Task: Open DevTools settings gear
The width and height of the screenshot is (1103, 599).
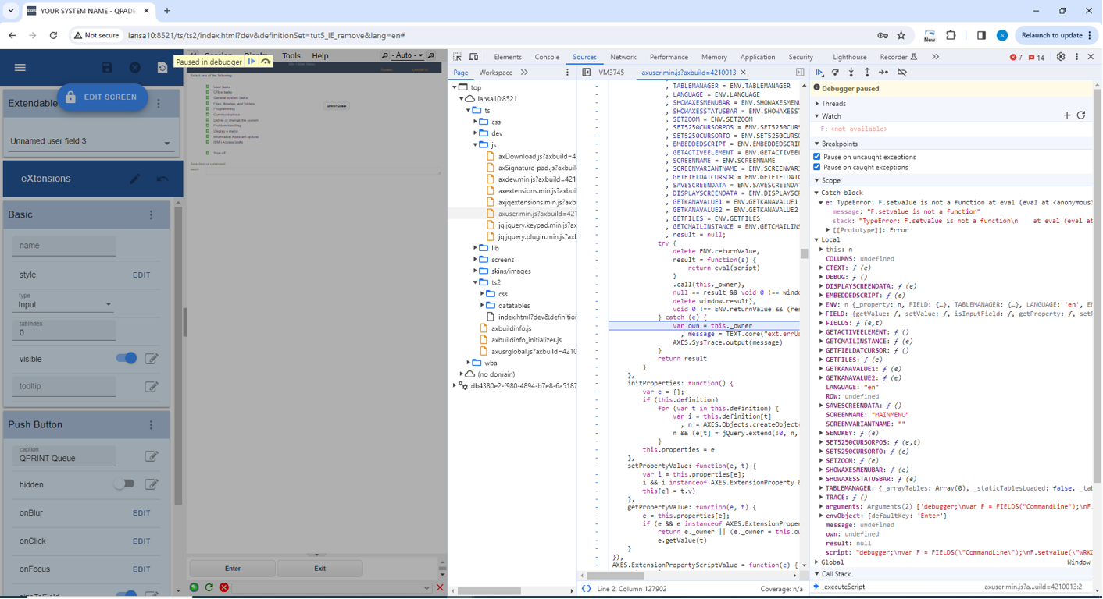Action: pyautogui.click(x=1061, y=57)
